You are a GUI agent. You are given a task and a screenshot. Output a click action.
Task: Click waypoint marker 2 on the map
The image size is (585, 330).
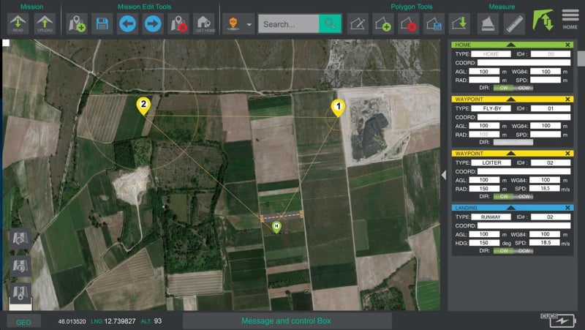[x=144, y=106]
